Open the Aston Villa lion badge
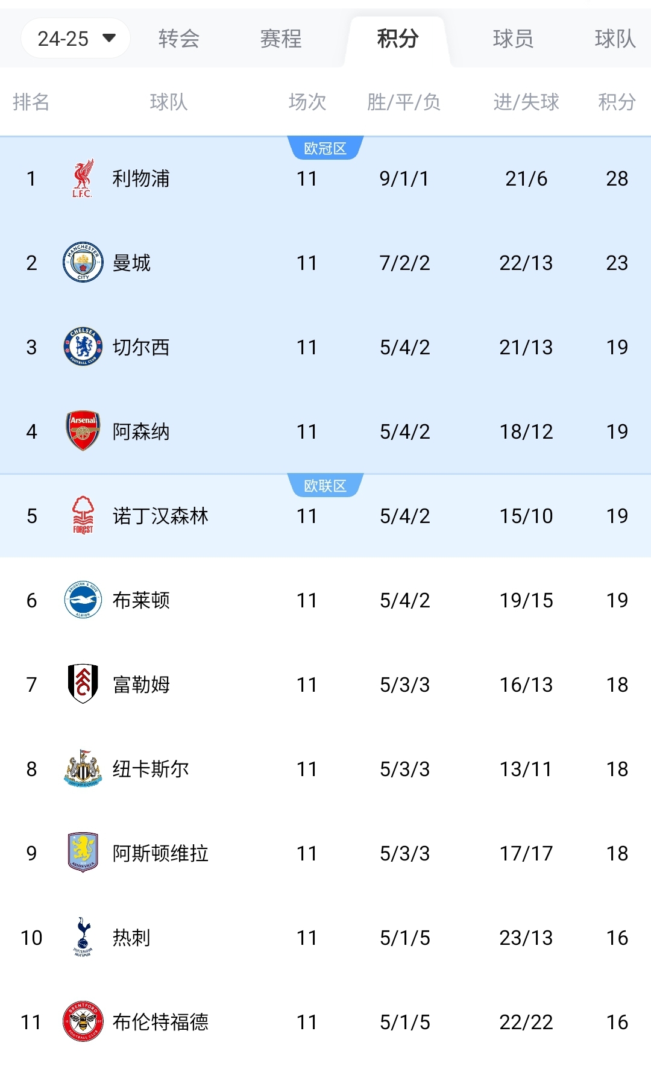This screenshot has height=1075, width=651. (x=83, y=853)
